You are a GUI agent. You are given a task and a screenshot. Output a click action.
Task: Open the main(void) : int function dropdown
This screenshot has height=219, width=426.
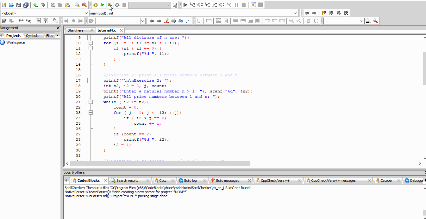(295, 13)
